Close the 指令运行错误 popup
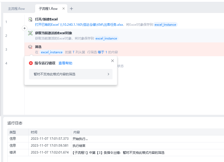The height and width of the screenshot is (162, 224). 113,61
